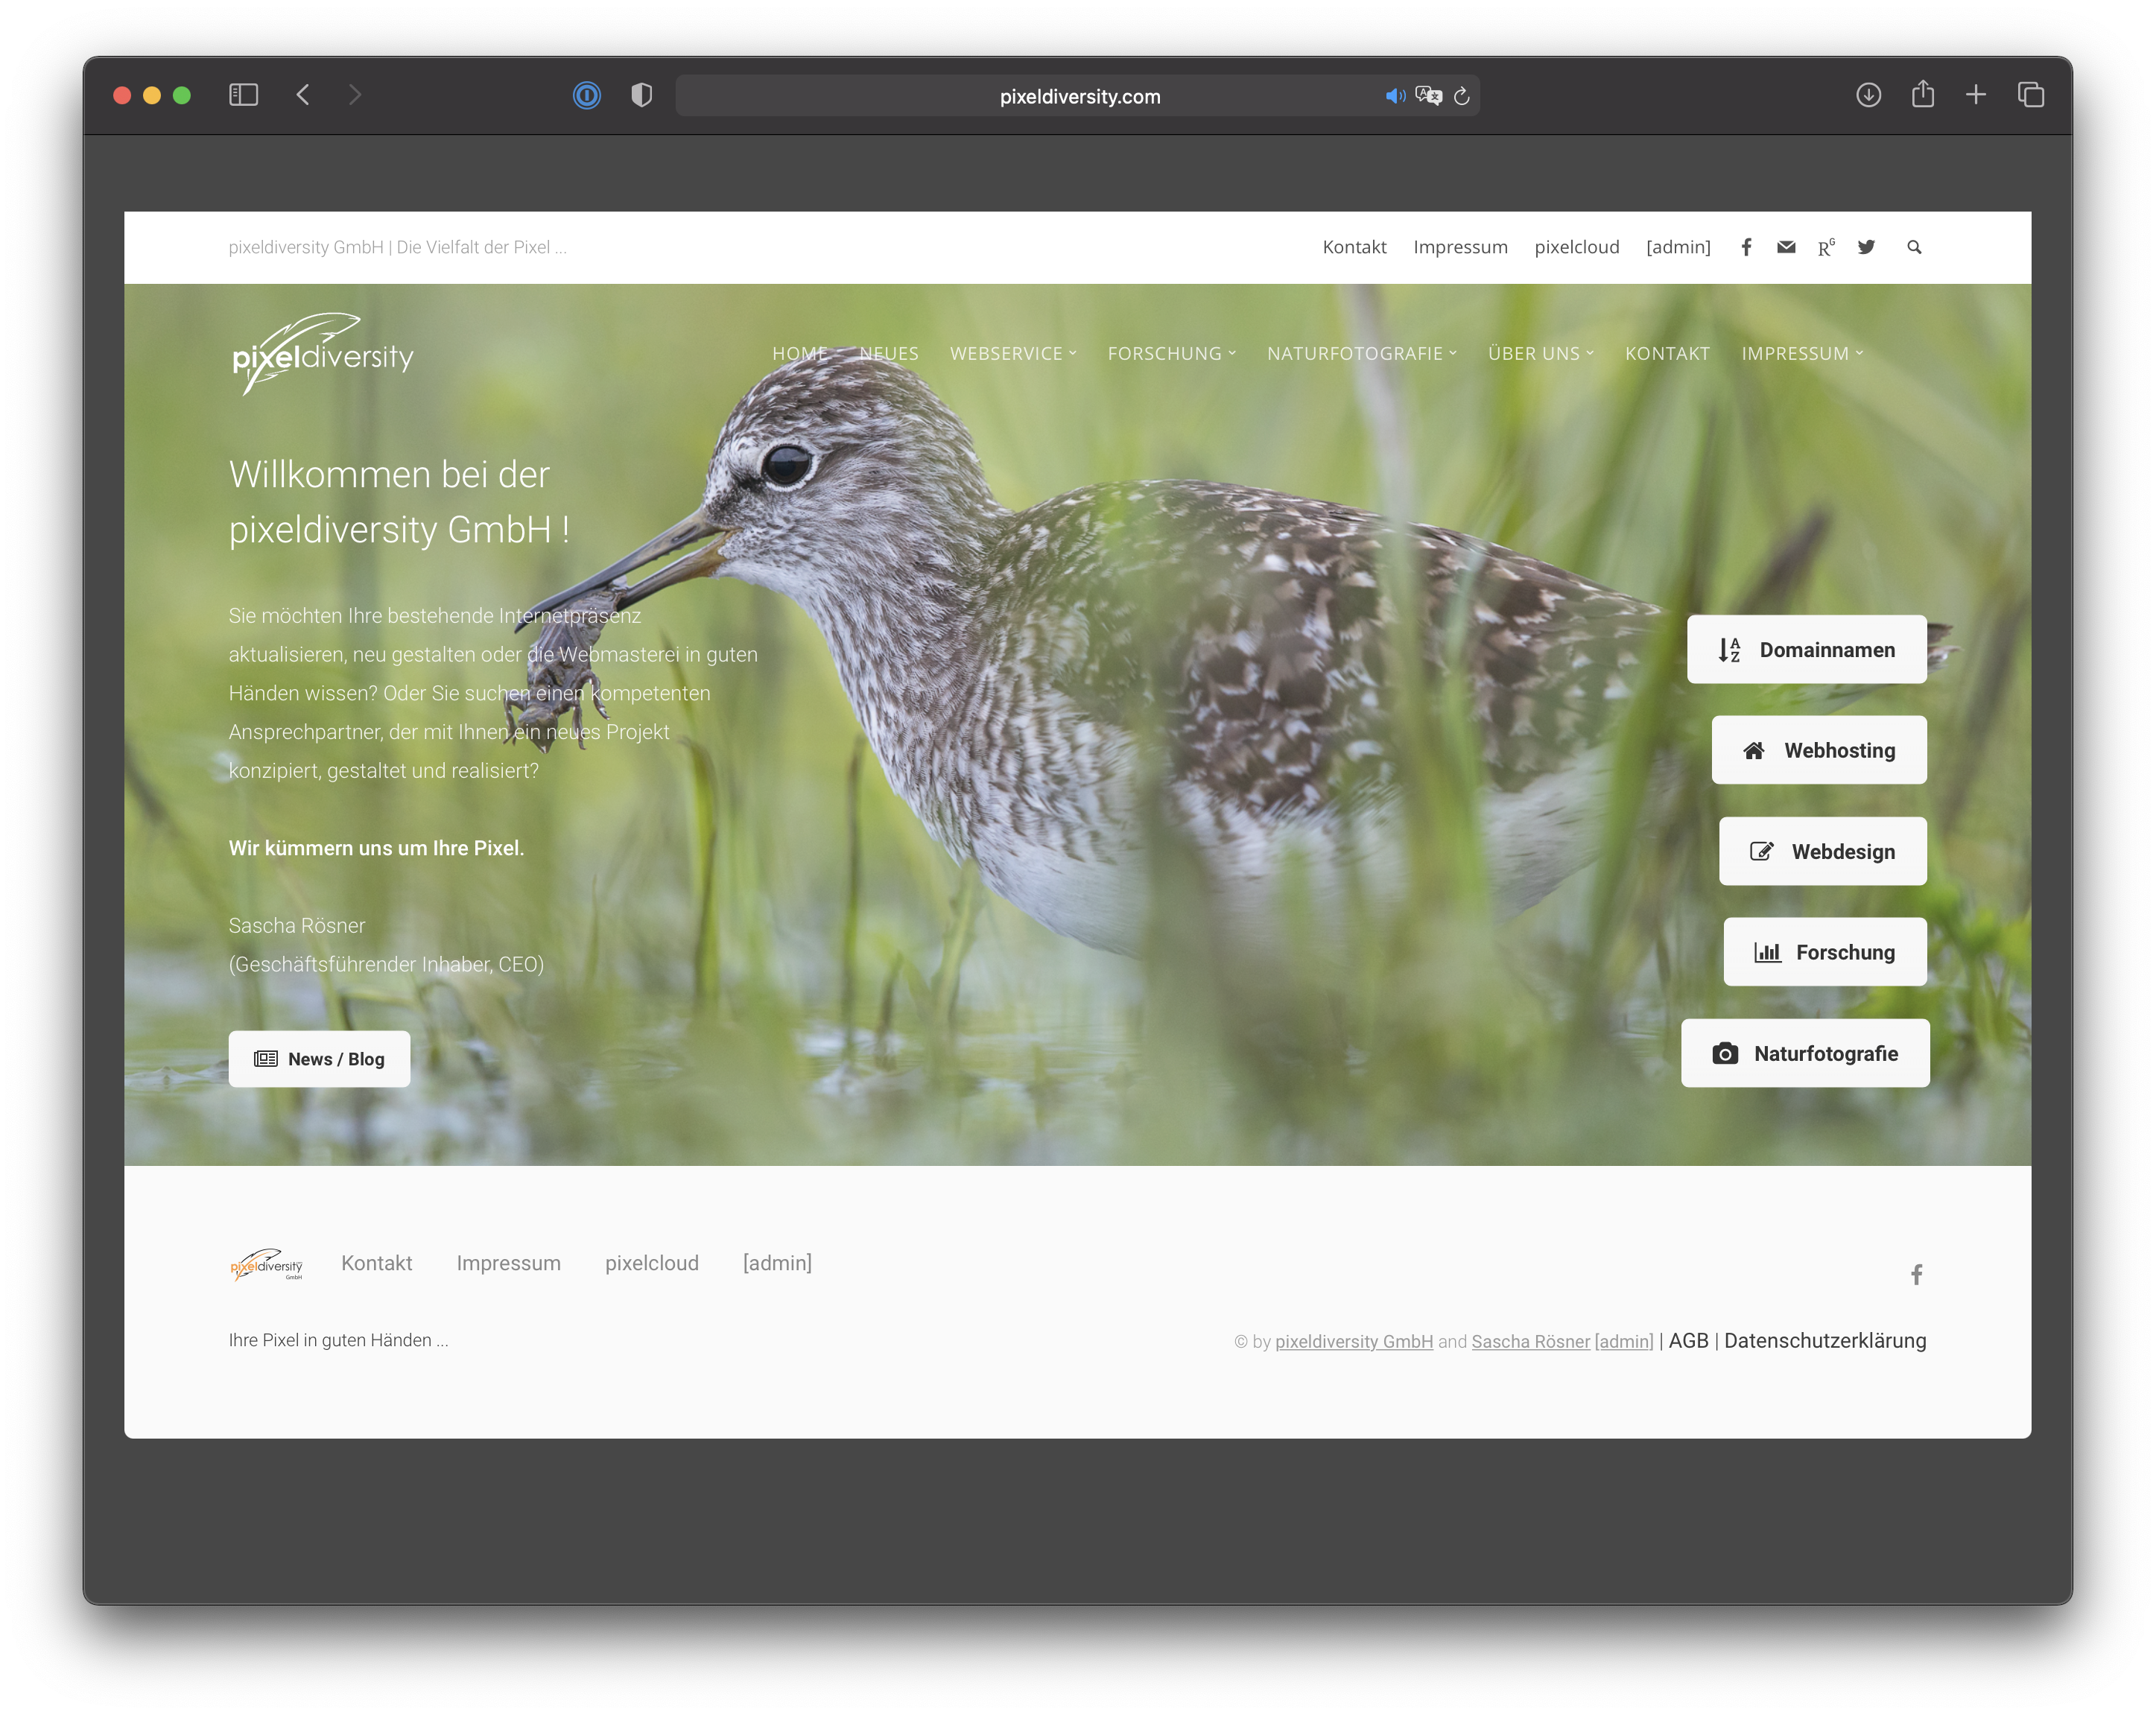
Task: Mute the tab audio speaker icon
Action: coord(1394,96)
